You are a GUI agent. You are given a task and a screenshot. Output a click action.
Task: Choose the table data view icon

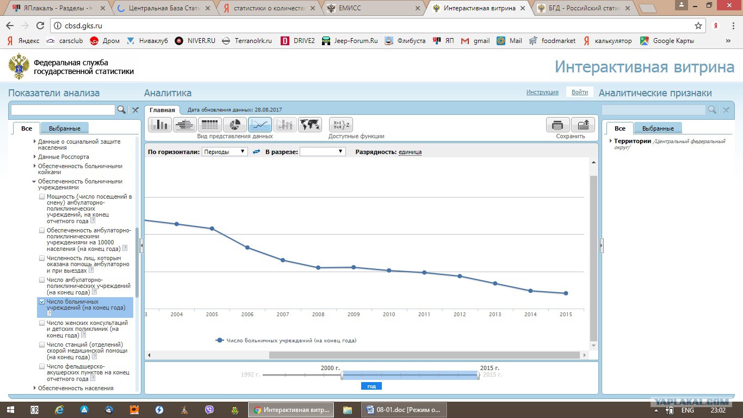pos(210,125)
